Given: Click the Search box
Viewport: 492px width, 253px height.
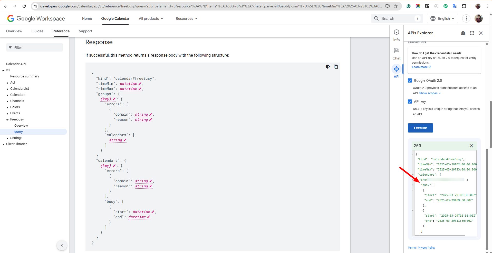Looking at the screenshot, I should point(397,18).
